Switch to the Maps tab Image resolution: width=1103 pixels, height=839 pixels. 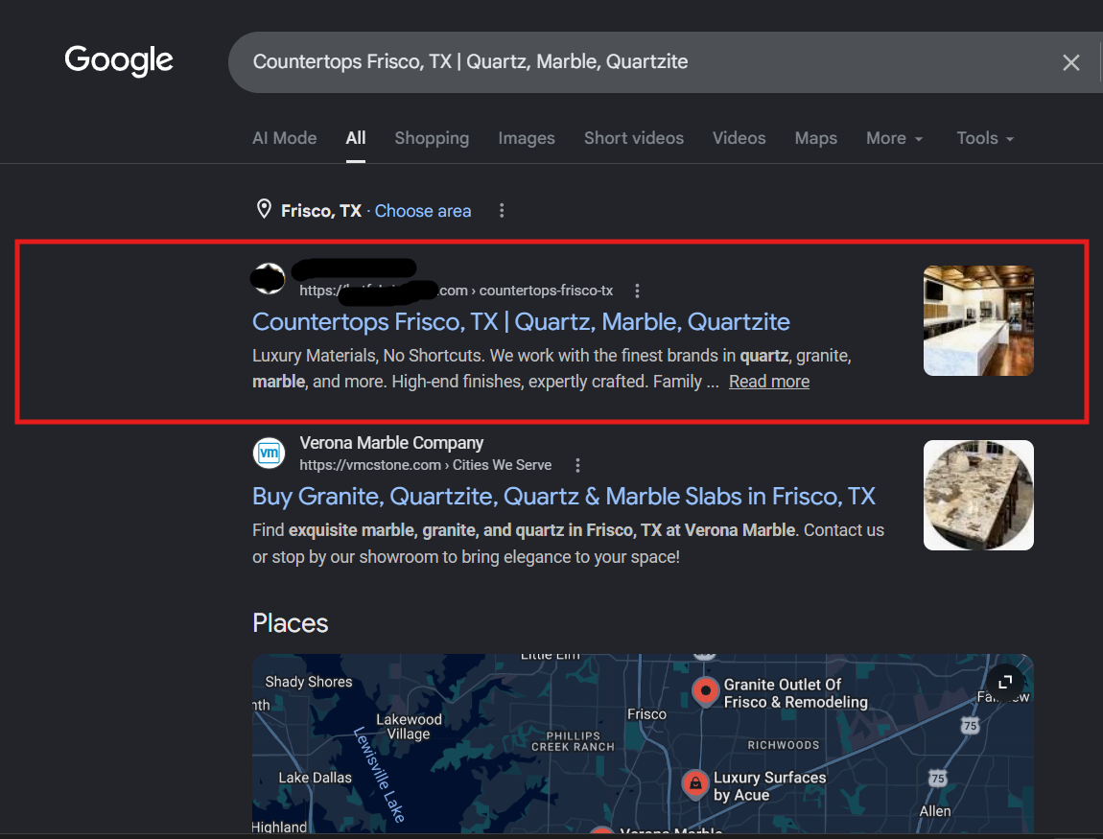[x=815, y=138]
